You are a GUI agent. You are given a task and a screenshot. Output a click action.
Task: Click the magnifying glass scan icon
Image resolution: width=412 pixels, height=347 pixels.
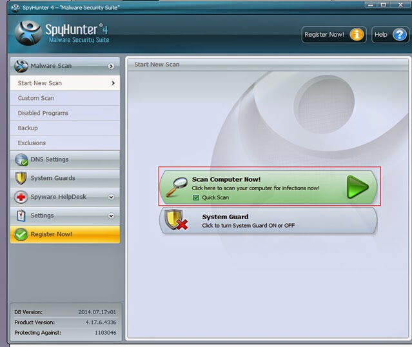point(177,187)
